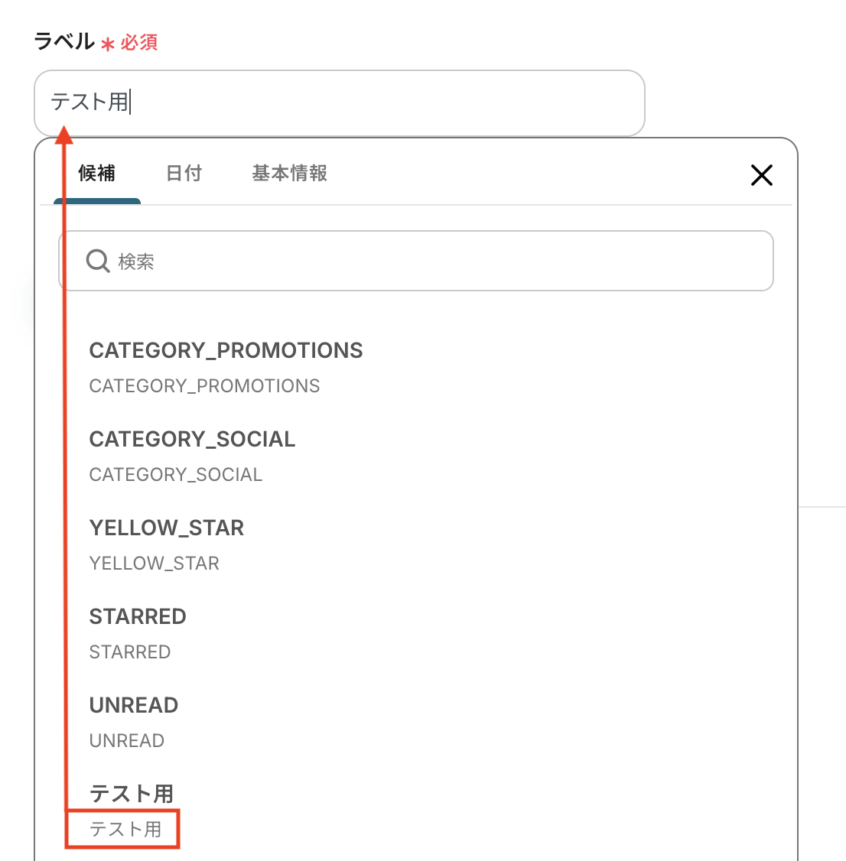Viewport: 846px width, 861px height.
Task: Click the gray STARRED subtitle value
Action: pyautogui.click(x=130, y=651)
